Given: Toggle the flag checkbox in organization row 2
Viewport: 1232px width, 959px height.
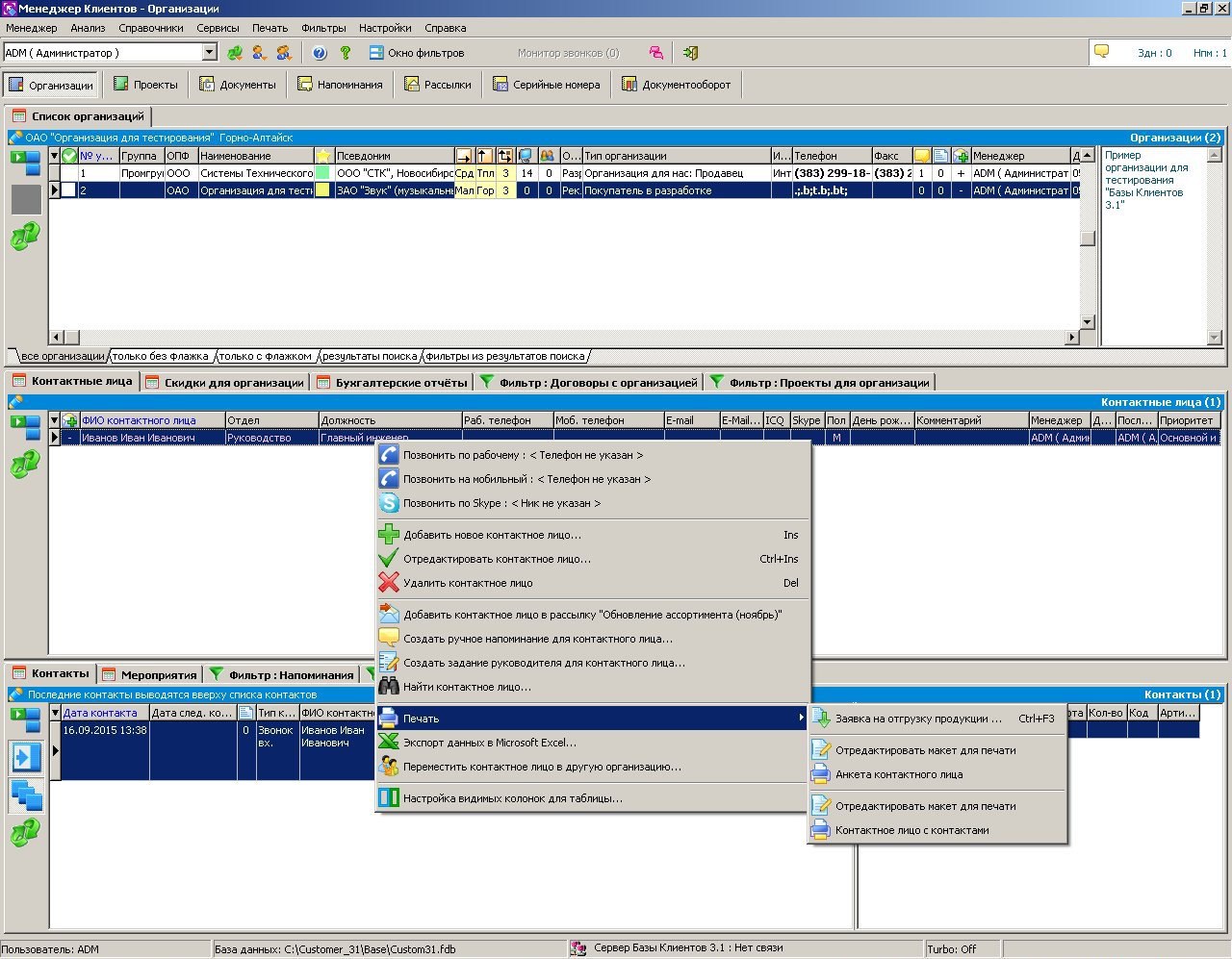Looking at the screenshot, I should pyautogui.click(x=69, y=190).
